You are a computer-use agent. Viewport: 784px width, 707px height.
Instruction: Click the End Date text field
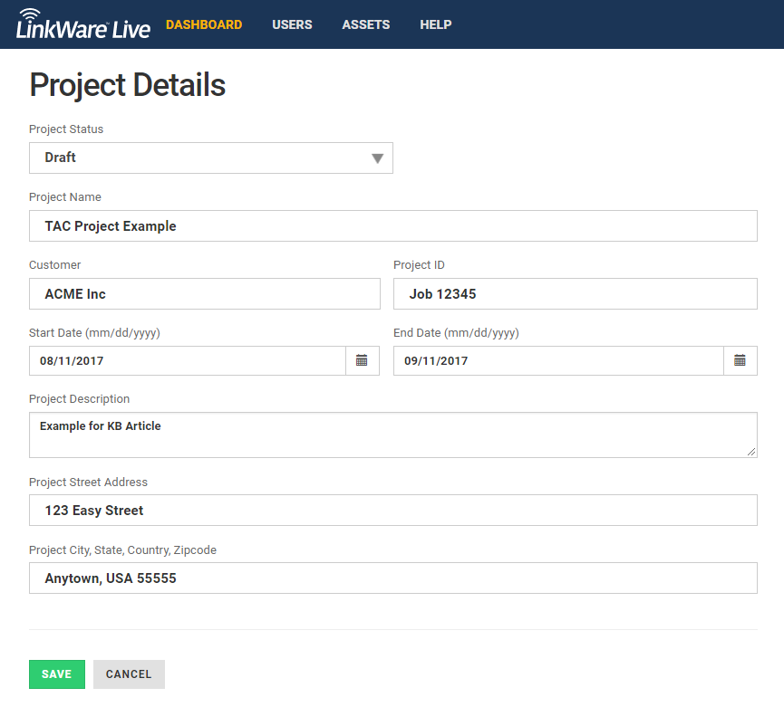click(x=558, y=360)
